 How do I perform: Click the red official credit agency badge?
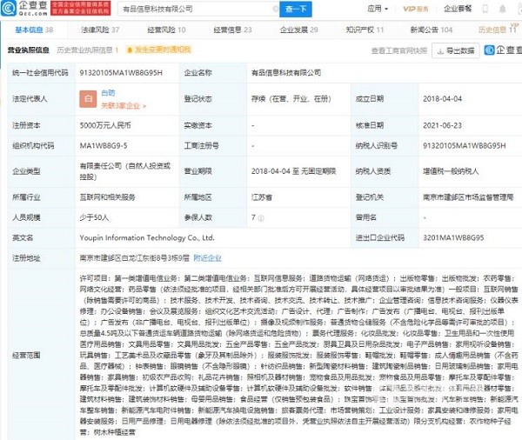[x=81, y=9]
